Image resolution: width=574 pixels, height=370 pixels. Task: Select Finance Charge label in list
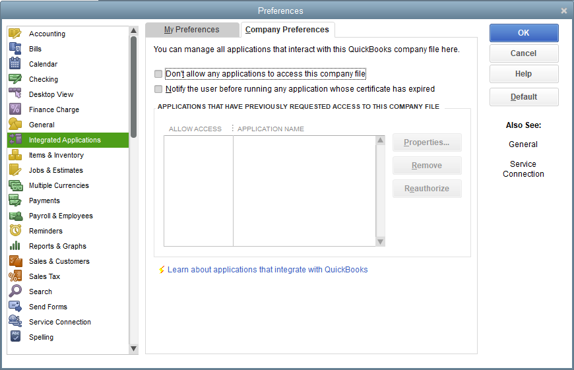tap(54, 109)
